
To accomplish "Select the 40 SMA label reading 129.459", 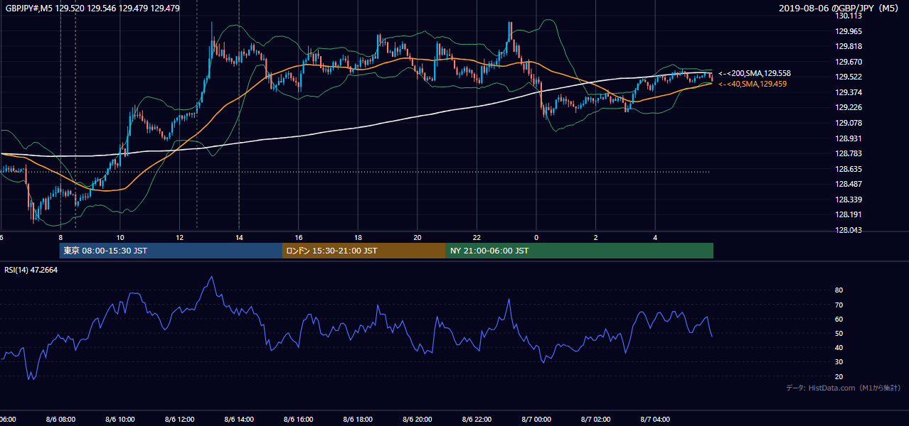I will click(x=753, y=84).
